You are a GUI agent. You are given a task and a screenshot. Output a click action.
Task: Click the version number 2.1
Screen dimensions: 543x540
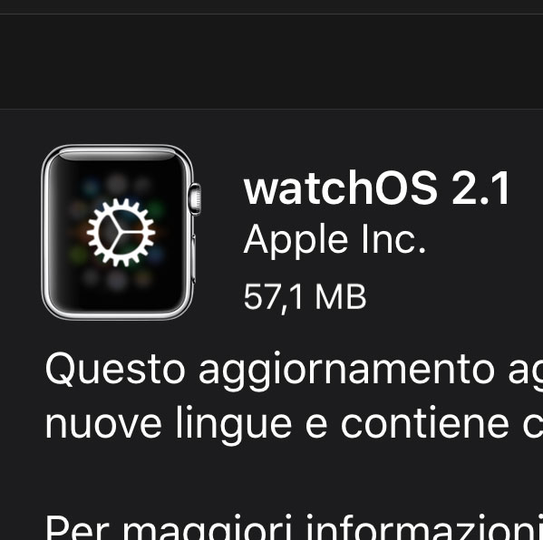point(481,189)
